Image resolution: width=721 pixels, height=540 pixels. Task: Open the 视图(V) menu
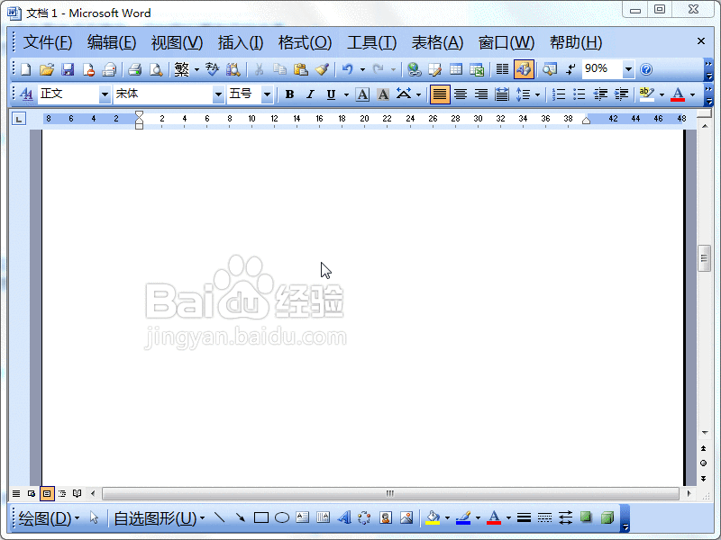(x=177, y=42)
